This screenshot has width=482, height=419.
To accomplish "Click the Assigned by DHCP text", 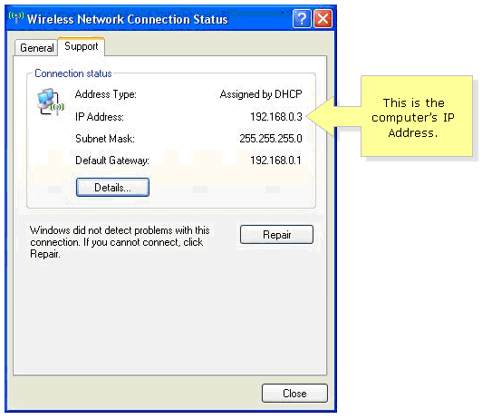I will click(261, 94).
